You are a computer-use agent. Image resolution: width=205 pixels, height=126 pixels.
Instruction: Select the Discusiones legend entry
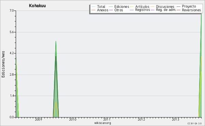coord(165,7)
